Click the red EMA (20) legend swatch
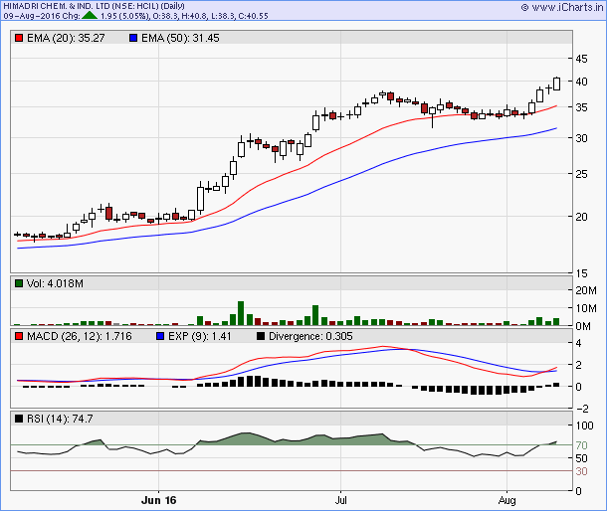Image resolution: width=607 pixels, height=511 pixels. 19,38
